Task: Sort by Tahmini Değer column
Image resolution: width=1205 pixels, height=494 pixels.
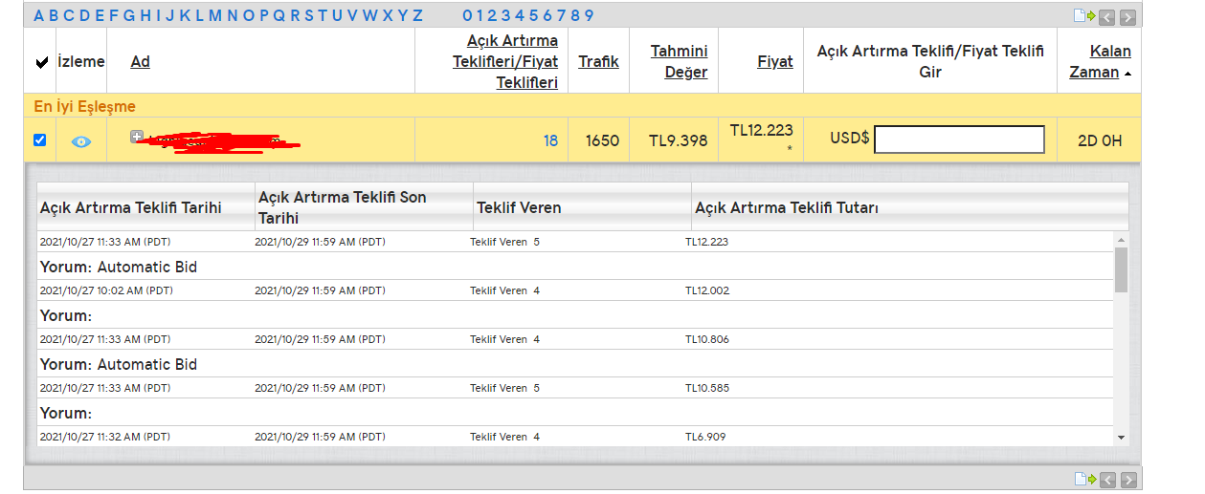Action: 679,61
